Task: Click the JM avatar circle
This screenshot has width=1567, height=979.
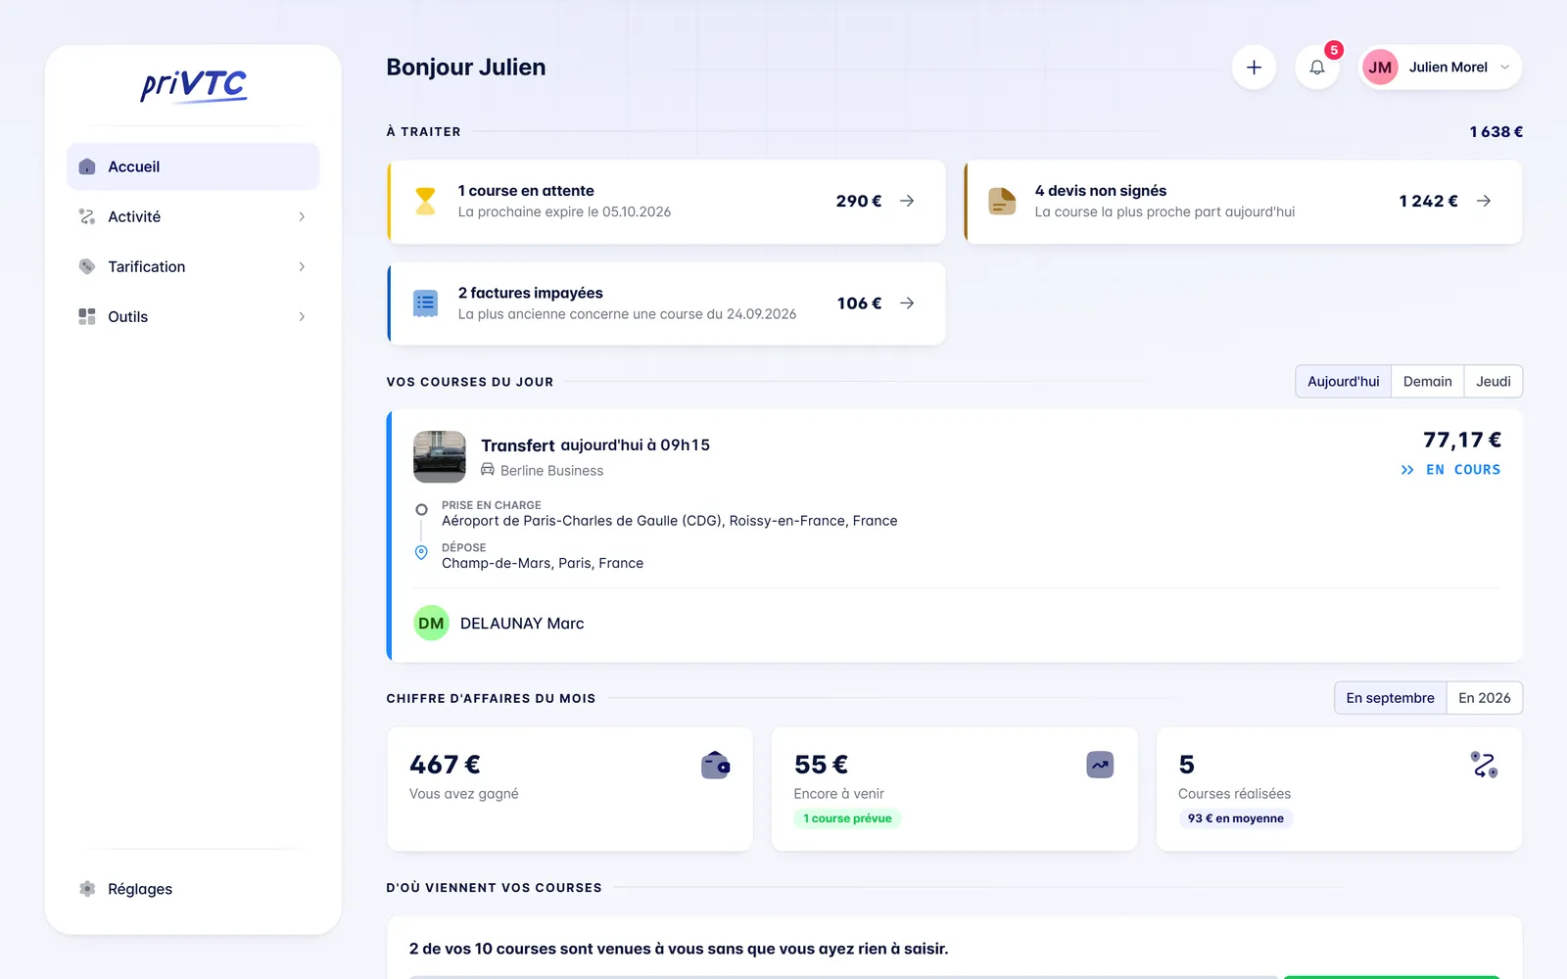Action: pos(1380,68)
